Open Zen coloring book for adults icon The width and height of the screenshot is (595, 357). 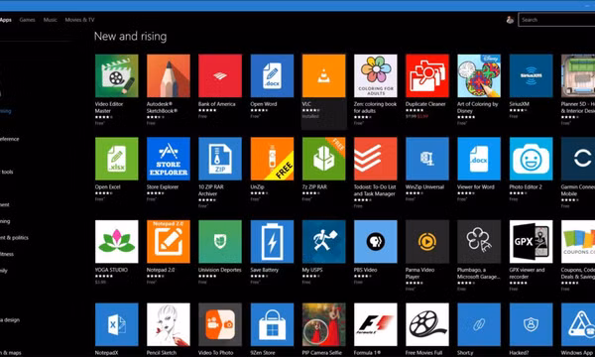(375, 75)
